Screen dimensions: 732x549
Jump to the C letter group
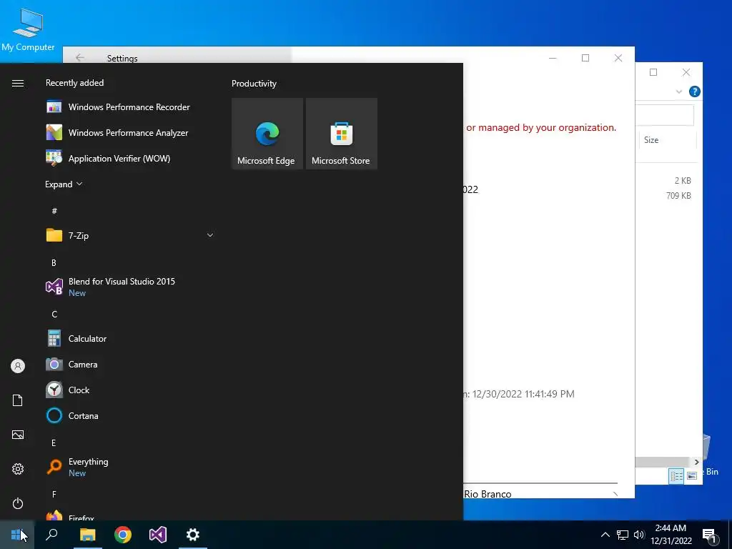click(x=54, y=315)
